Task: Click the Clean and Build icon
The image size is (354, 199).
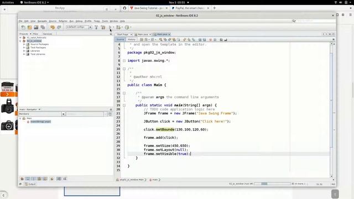Action: pos(103,27)
